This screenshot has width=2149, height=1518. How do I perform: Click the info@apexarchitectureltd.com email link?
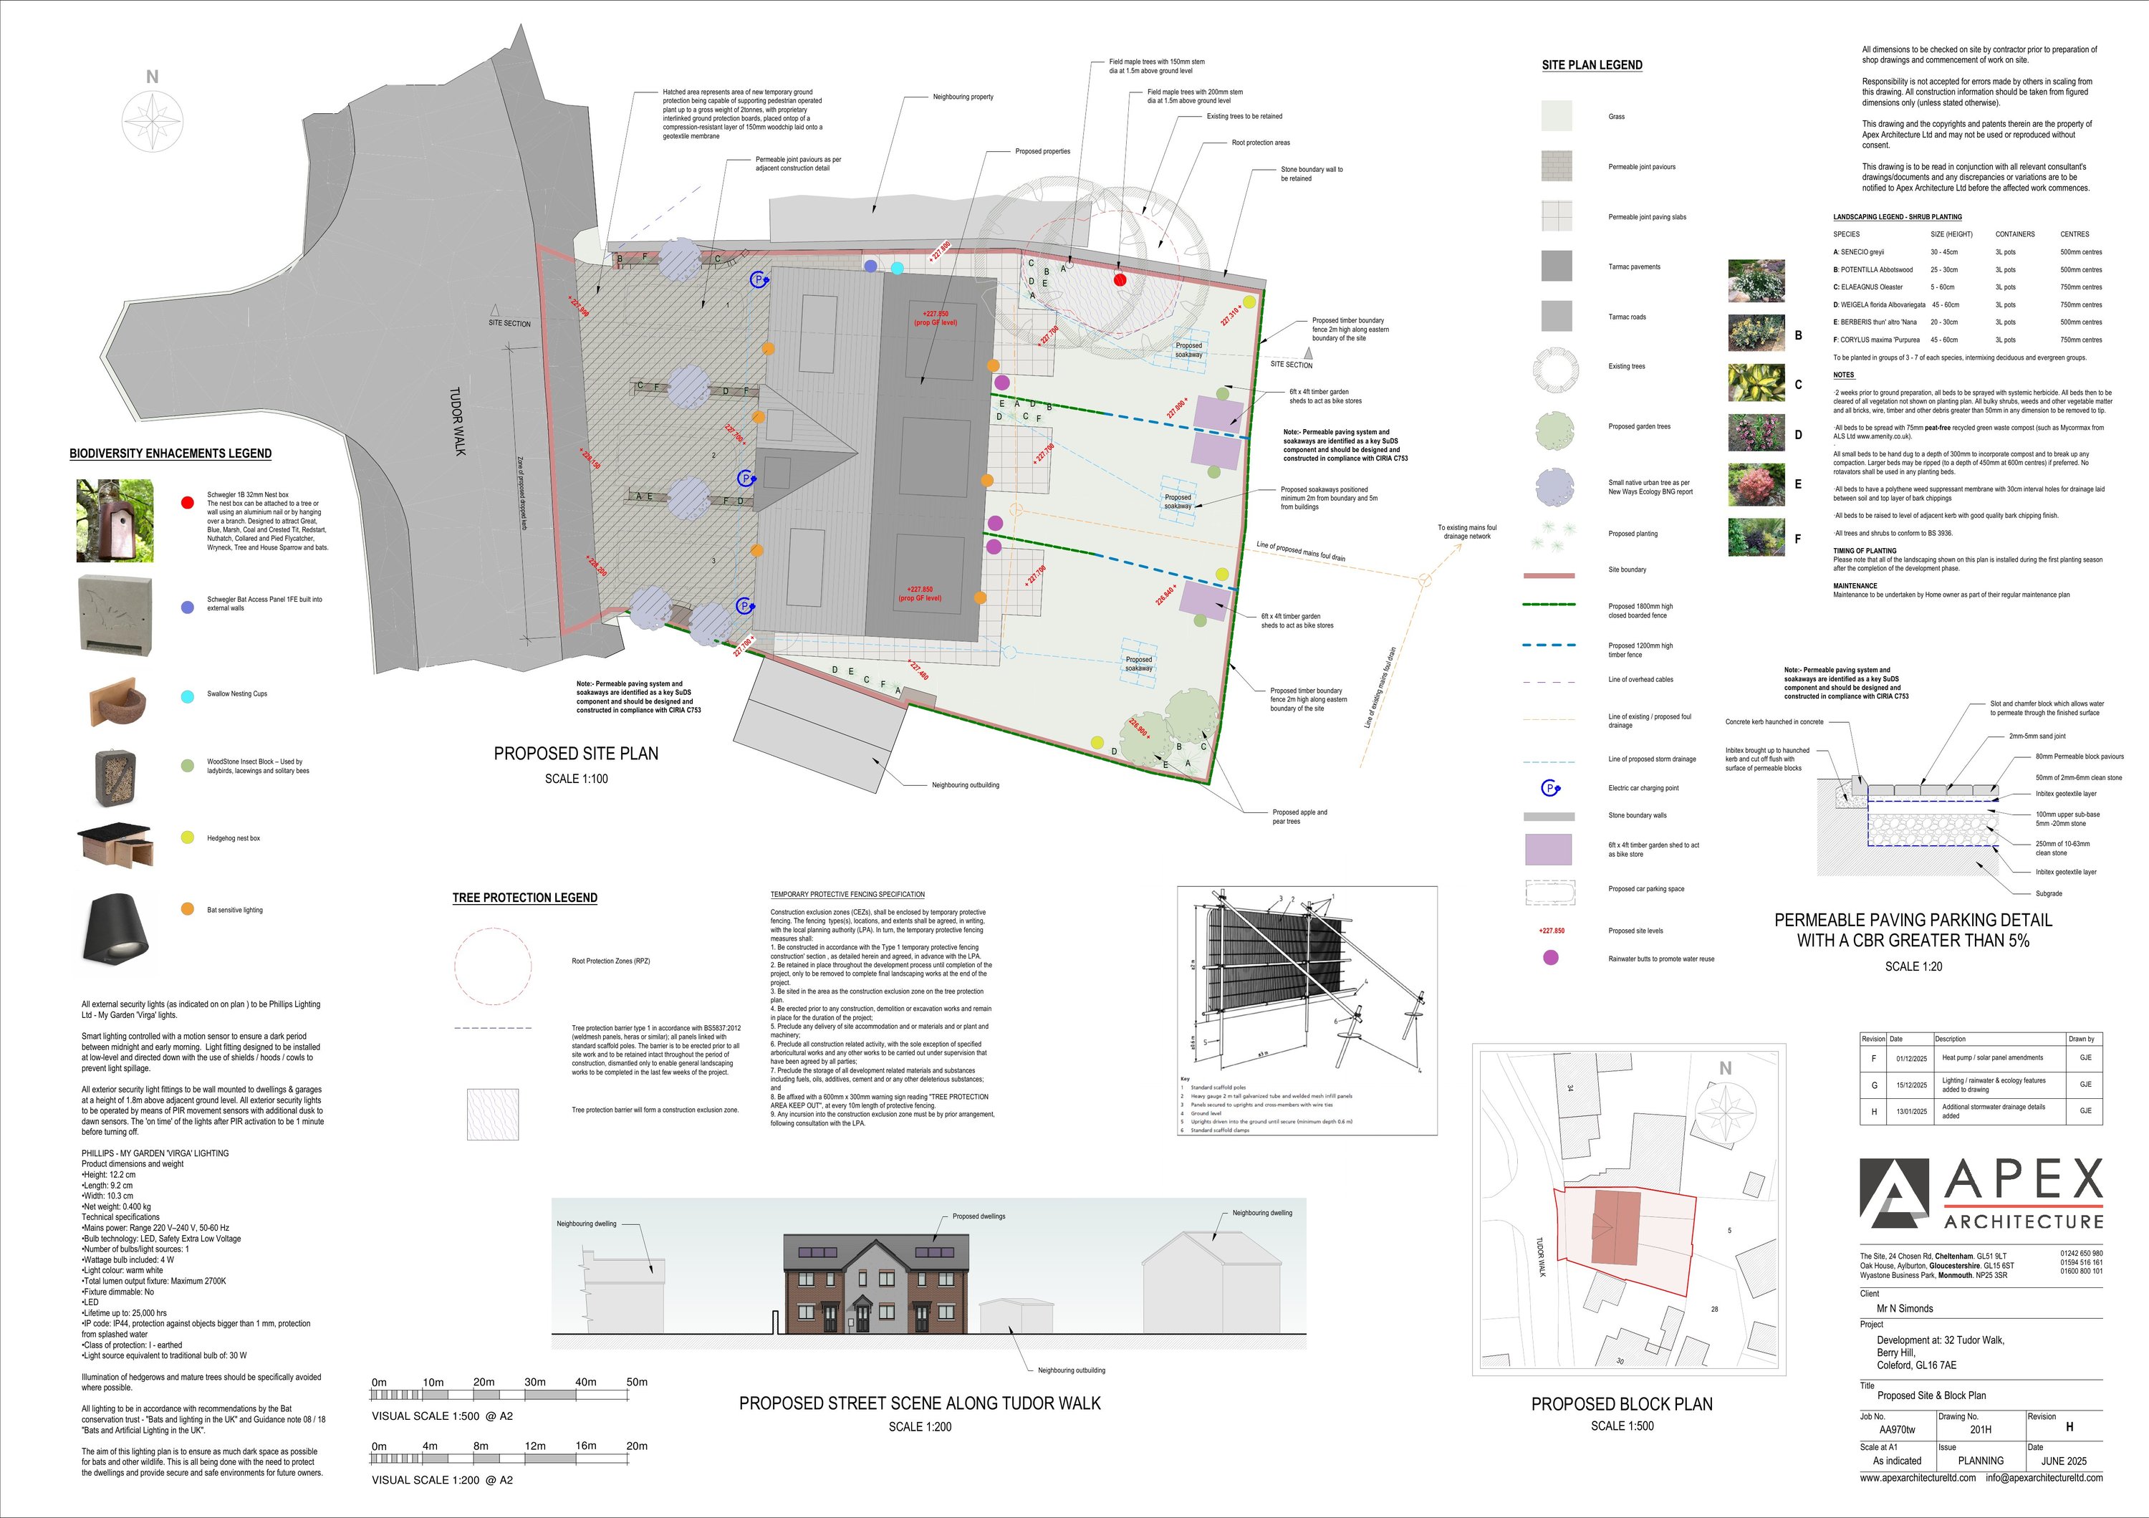tap(2044, 1478)
